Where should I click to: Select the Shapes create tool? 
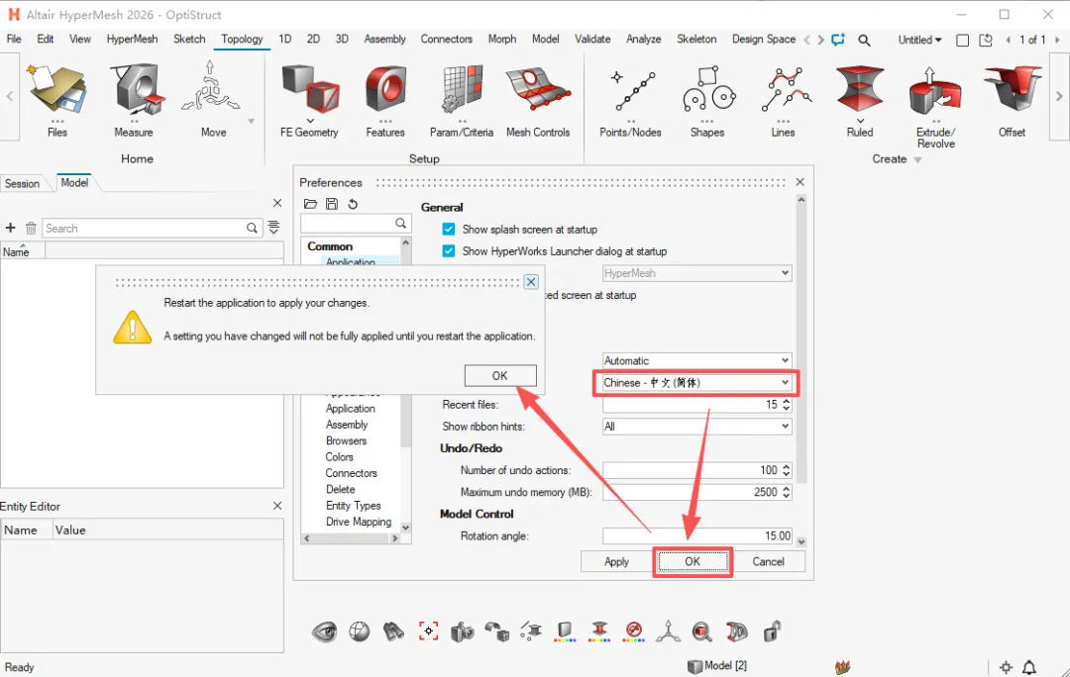(x=707, y=100)
